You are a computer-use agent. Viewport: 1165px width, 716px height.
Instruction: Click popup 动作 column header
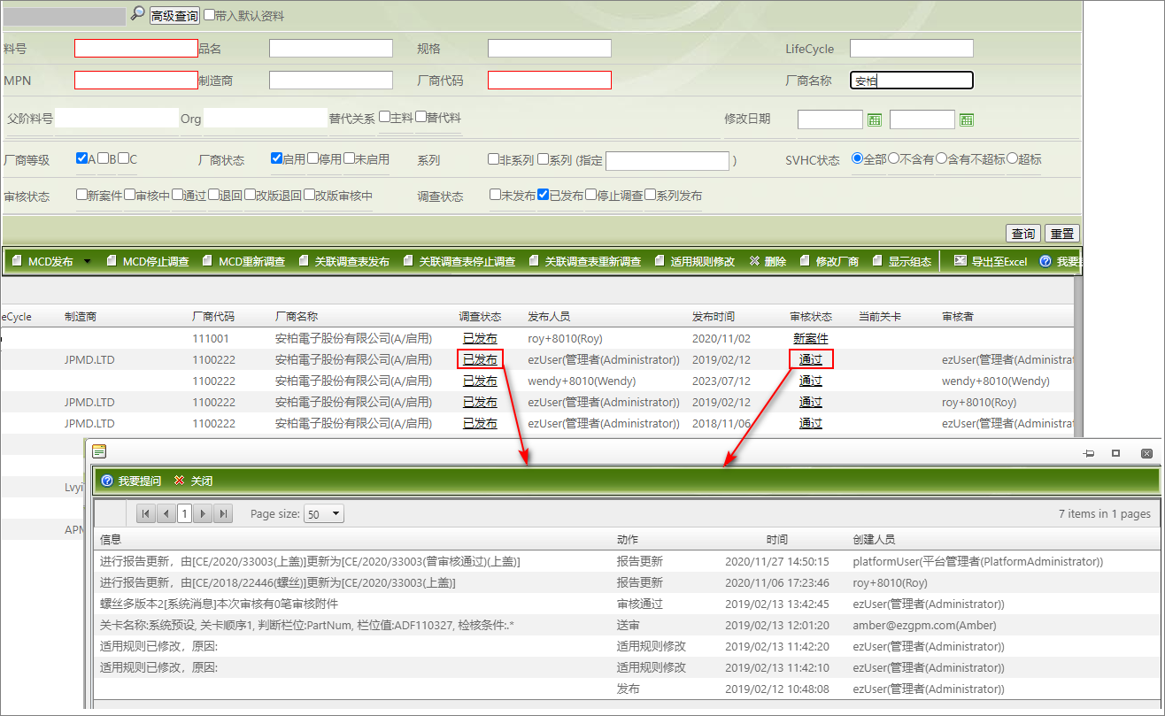(628, 539)
